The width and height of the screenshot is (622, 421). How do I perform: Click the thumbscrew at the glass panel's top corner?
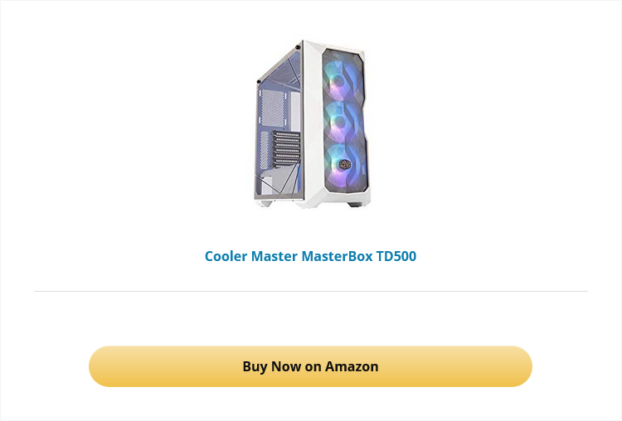click(298, 47)
